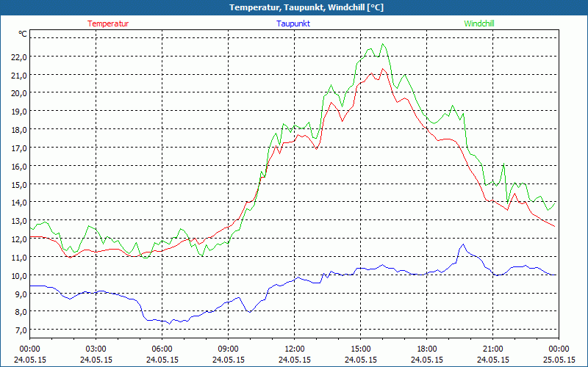Click the 10,0 y-axis value
The height and width of the screenshot is (367, 588).
[20, 276]
